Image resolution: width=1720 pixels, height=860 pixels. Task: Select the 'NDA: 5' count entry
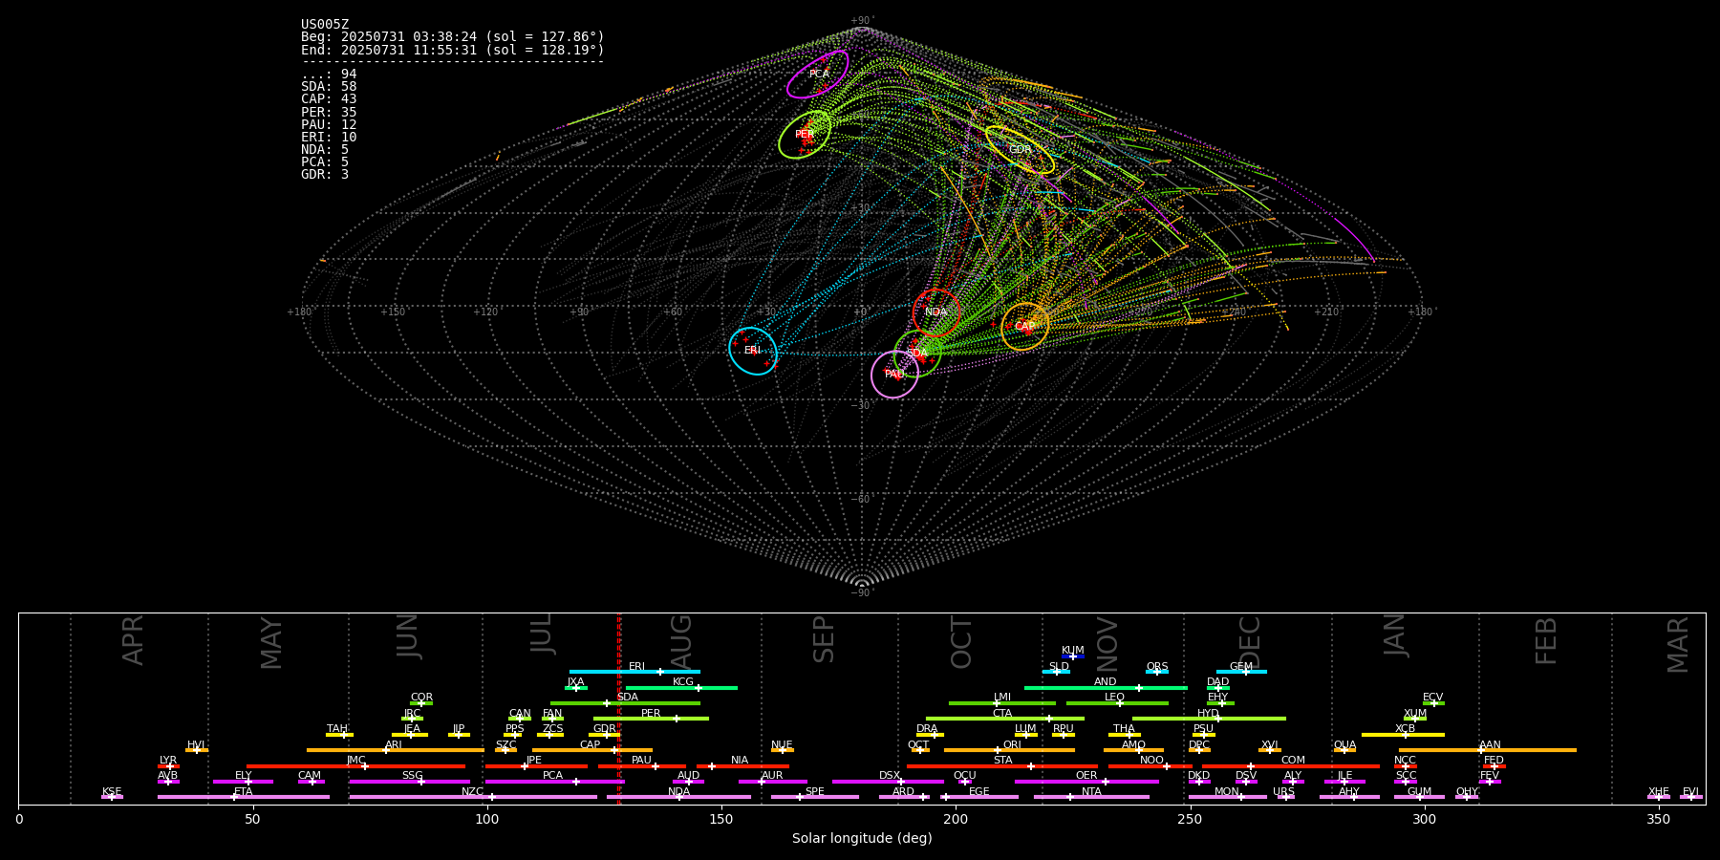click(325, 150)
